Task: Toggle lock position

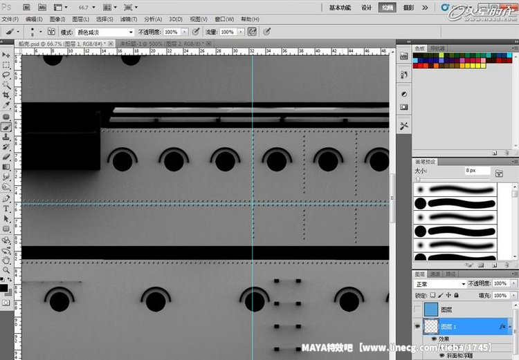Action: [x=448, y=295]
